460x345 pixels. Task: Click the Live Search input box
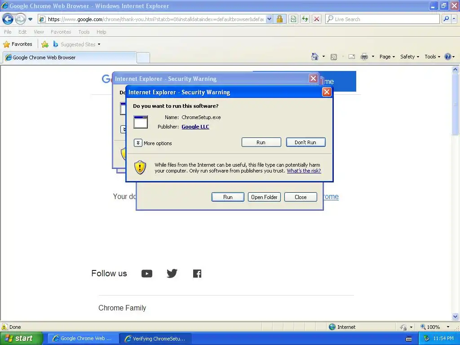tap(383, 19)
